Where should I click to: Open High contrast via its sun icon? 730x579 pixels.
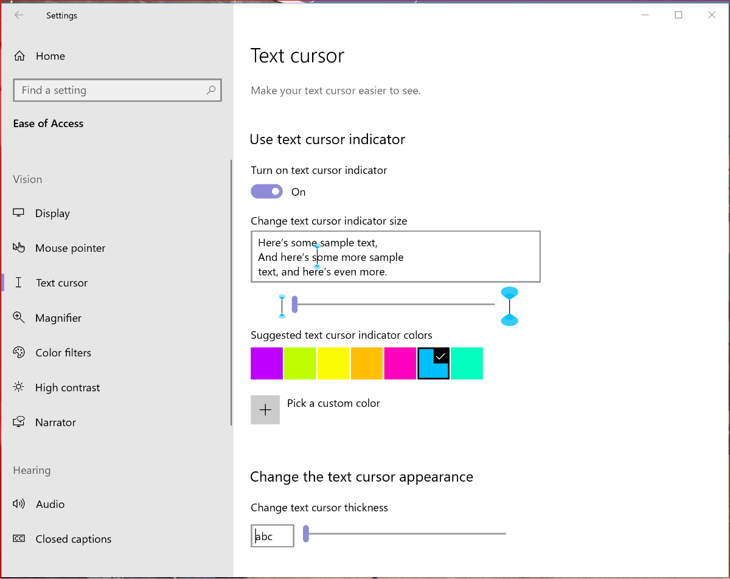coord(19,387)
